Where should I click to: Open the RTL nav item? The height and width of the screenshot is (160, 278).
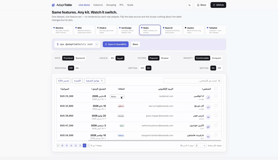point(121,5)
